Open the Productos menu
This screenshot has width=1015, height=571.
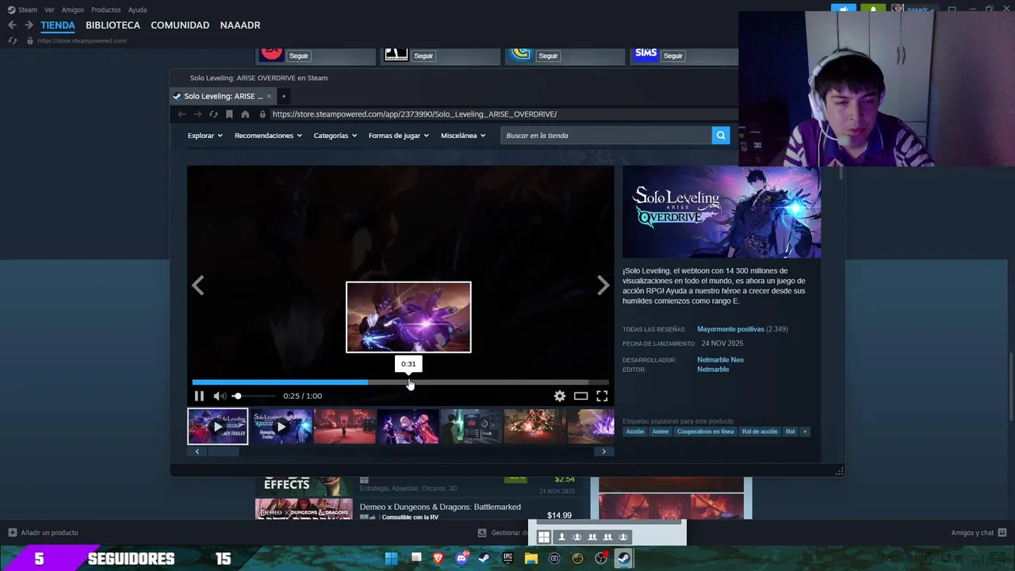coord(105,10)
